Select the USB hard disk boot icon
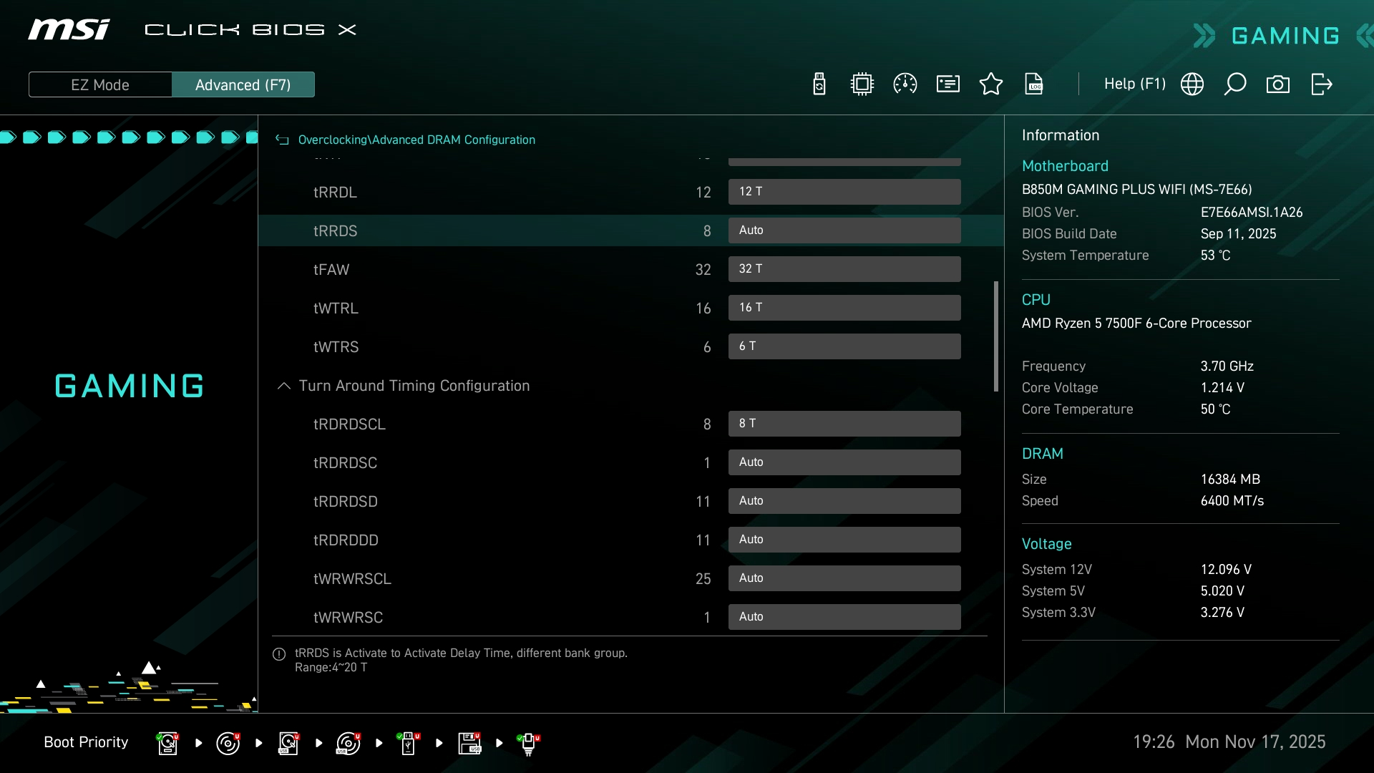Viewport: 1374px width, 773px height. 288,743
